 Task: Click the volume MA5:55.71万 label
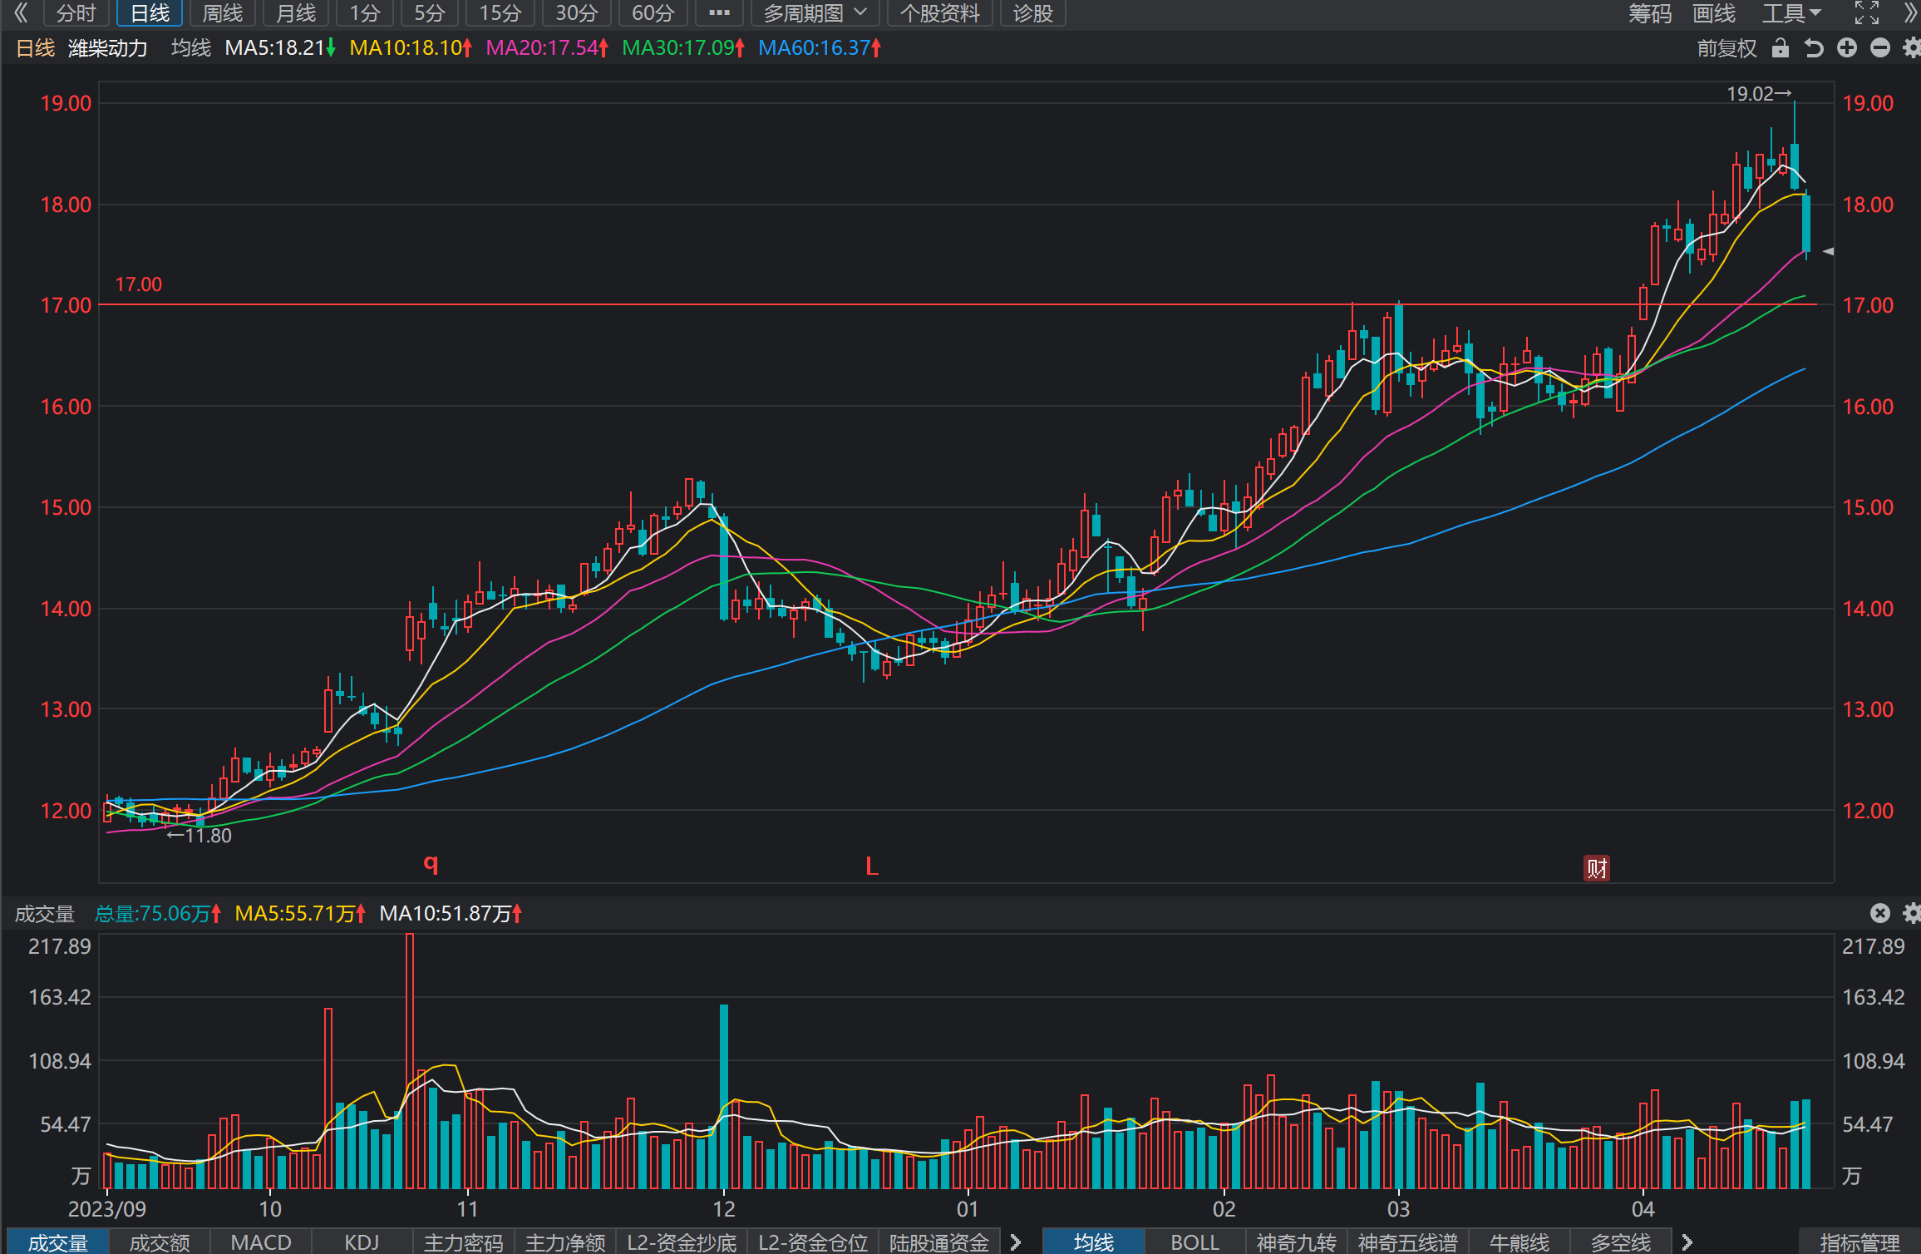(300, 914)
